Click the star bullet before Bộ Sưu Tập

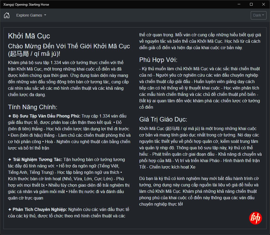pyautogui.click(x=10, y=116)
